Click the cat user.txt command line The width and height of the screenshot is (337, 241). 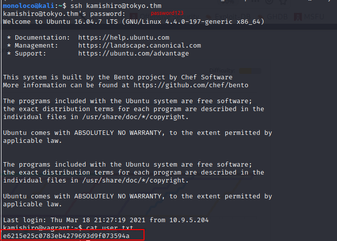pyautogui.click(x=109, y=228)
